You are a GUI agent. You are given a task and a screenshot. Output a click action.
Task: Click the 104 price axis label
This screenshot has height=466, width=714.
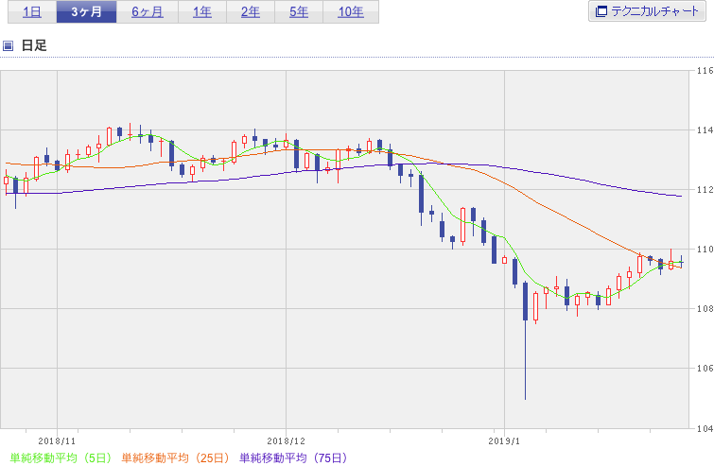(x=705, y=428)
